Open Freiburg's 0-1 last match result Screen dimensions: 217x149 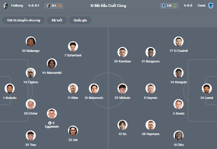[54, 6]
